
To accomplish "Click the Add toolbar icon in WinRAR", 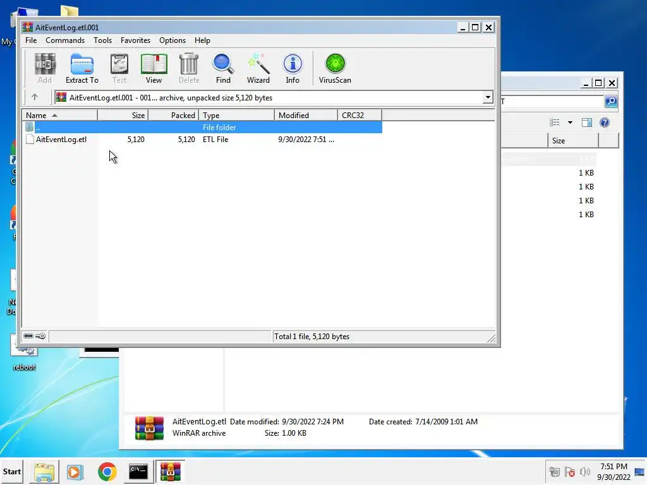I will [45, 68].
